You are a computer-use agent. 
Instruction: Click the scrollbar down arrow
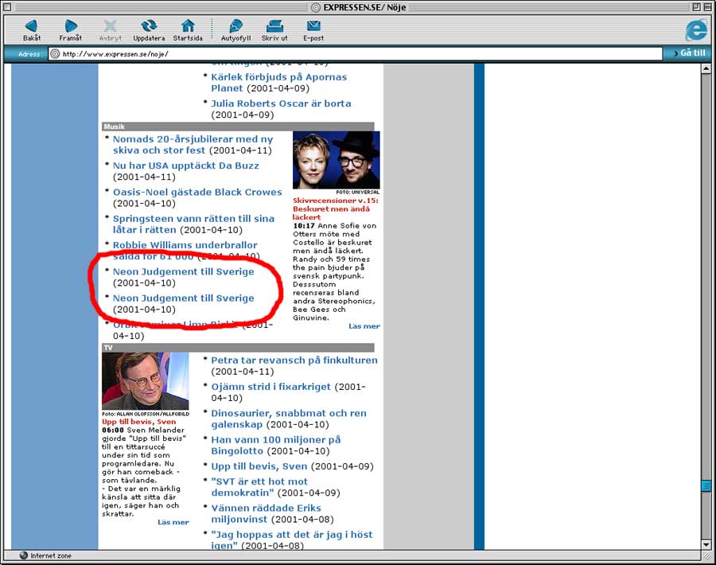pyautogui.click(x=706, y=544)
